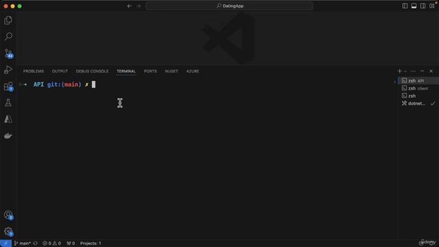Open the Manage gear settings icon
The height and width of the screenshot is (247, 439).
(x=8, y=231)
